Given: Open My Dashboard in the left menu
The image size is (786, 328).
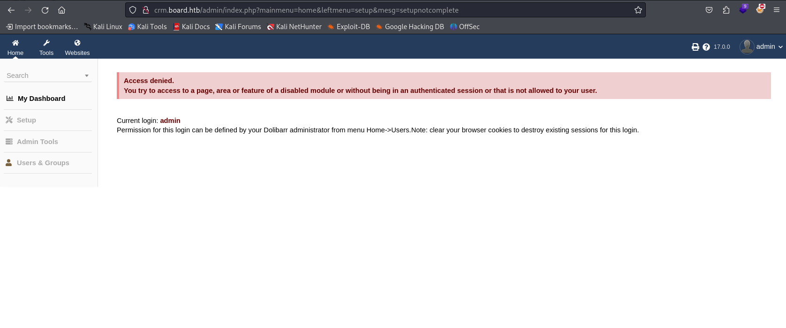Looking at the screenshot, I should point(41,99).
